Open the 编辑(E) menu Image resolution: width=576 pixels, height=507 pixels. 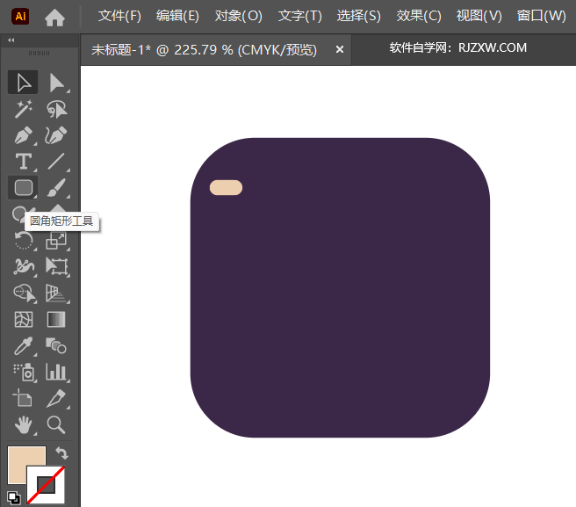pos(177,16)
